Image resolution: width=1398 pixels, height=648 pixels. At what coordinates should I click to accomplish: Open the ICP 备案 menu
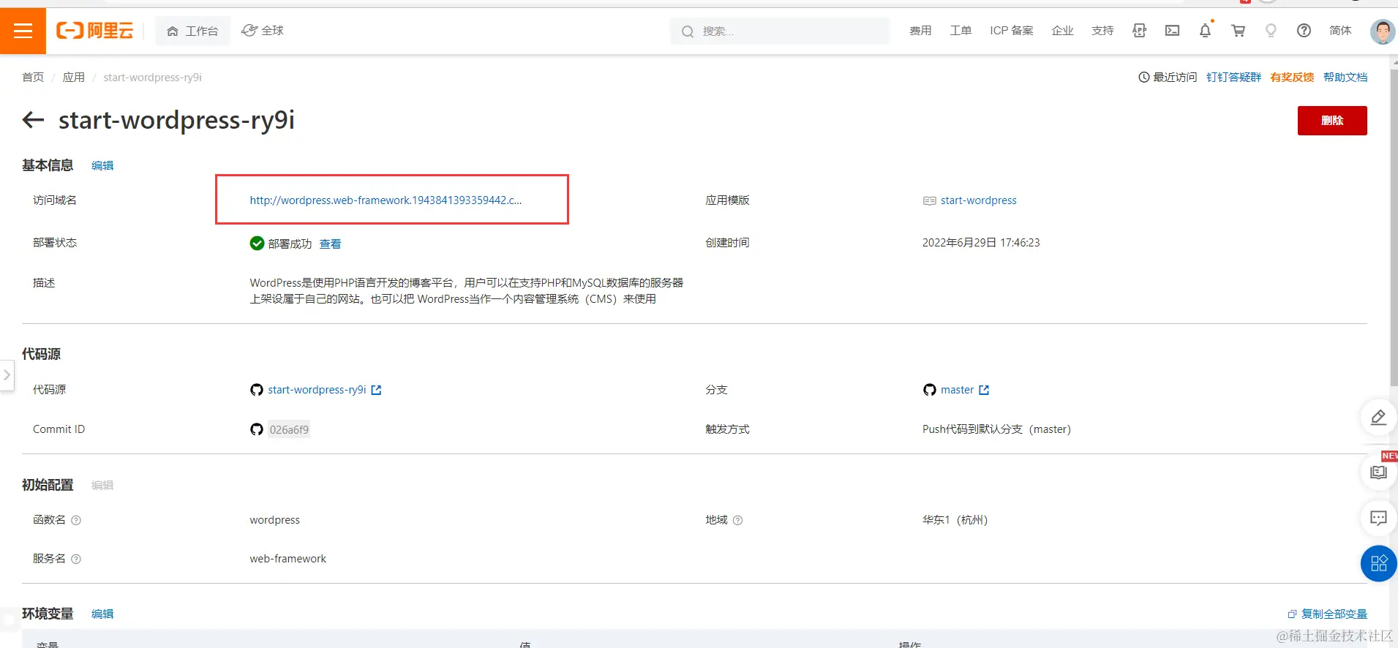point(1012,31)
